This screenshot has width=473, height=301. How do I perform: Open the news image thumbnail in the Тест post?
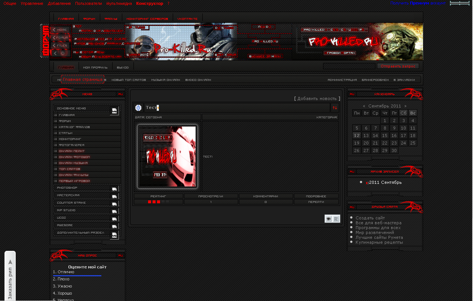167,156
